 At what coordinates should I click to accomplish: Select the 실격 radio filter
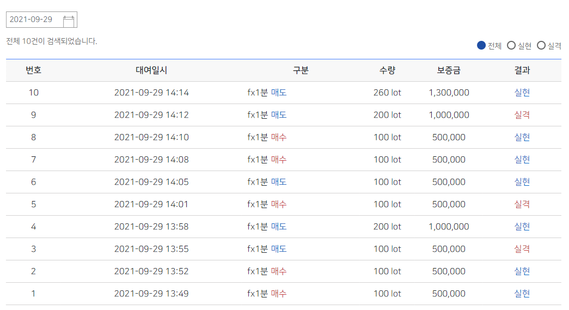click(x=541, y=45)
